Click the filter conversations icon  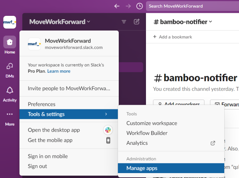tap(124, 21)
